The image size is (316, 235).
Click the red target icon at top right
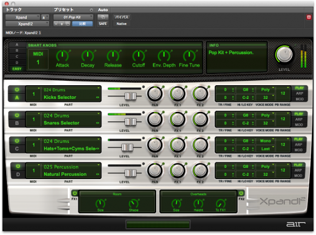pos(309,17)
